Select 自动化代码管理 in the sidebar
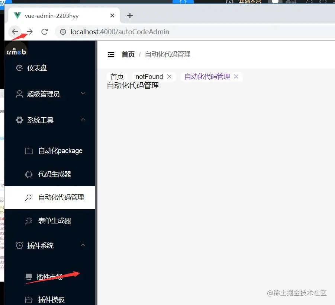Screen dimensions: 335x305 tap(50, 197)
